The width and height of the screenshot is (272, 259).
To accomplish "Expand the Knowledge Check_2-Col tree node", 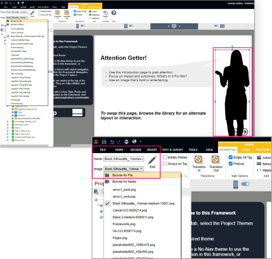I will pos(8,122).
